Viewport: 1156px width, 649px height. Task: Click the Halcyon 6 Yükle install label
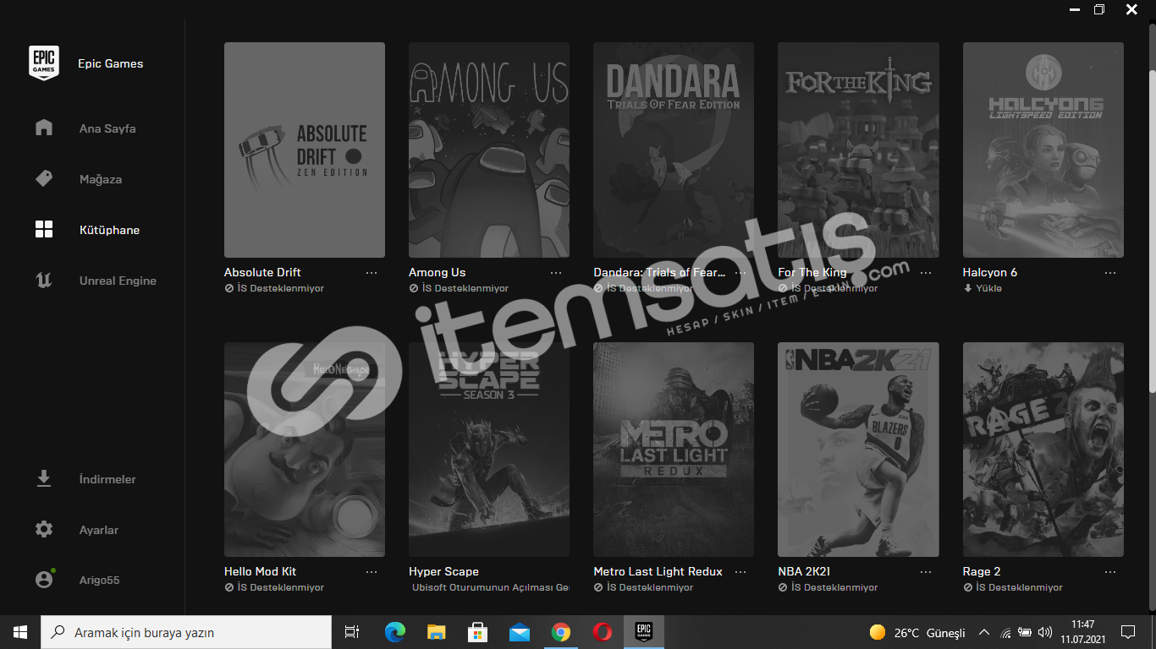point(983,288)
